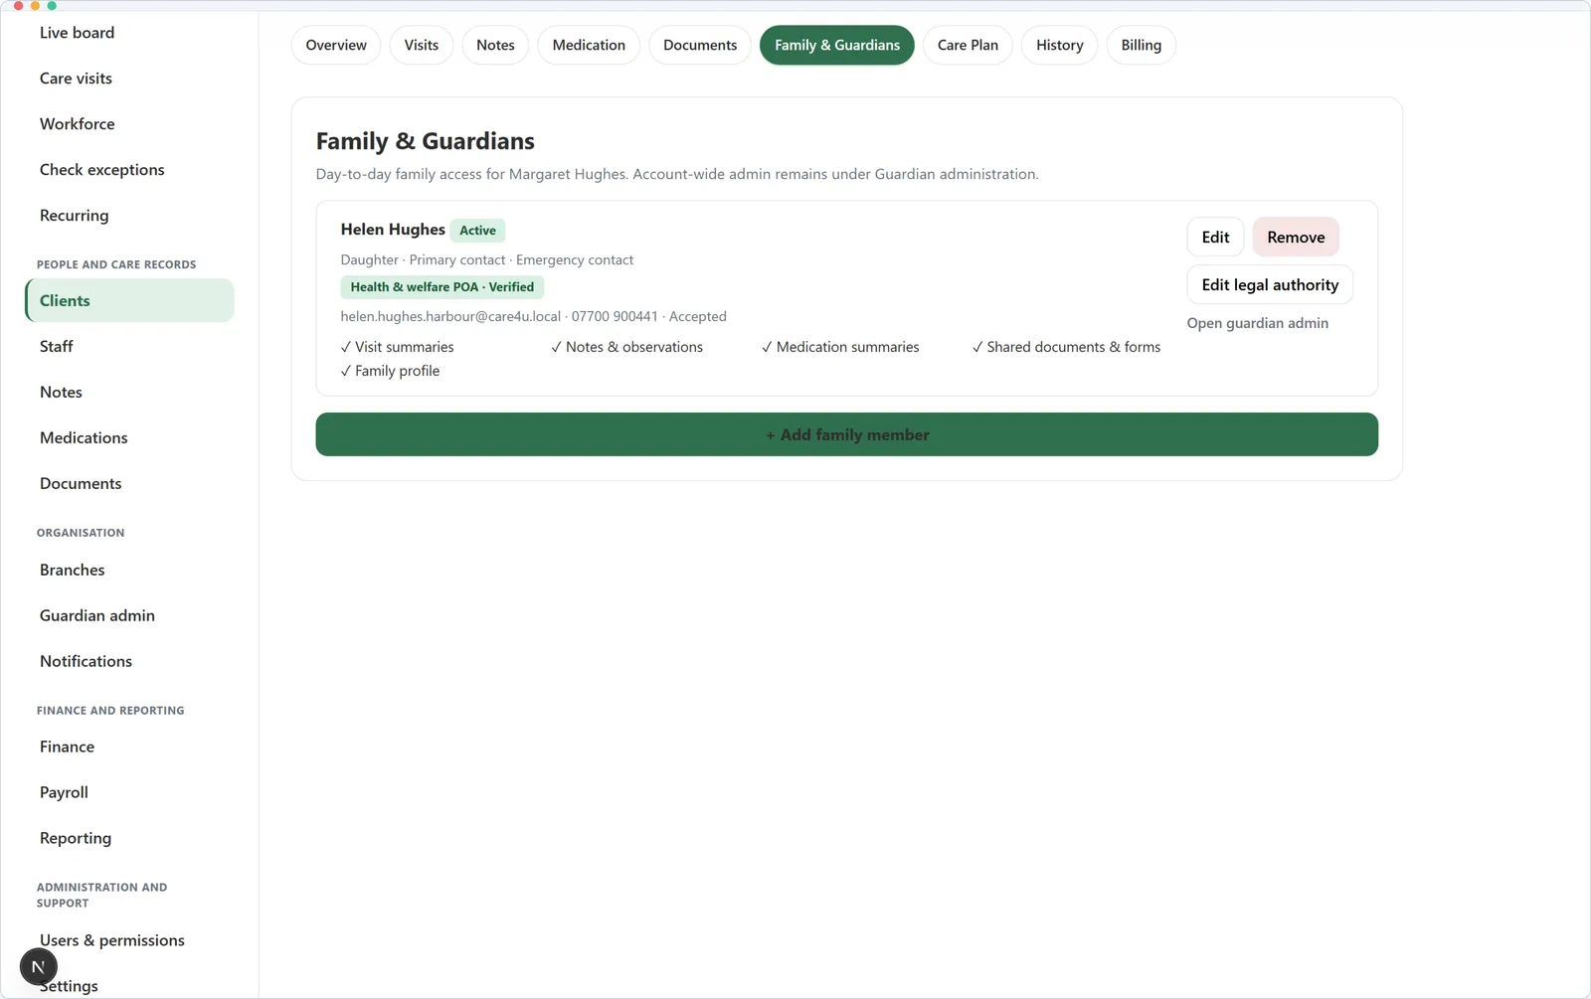Screen dimensions: 1591x999
Task: Click Edit for Helen Hughes
Action: [1215, 237]
